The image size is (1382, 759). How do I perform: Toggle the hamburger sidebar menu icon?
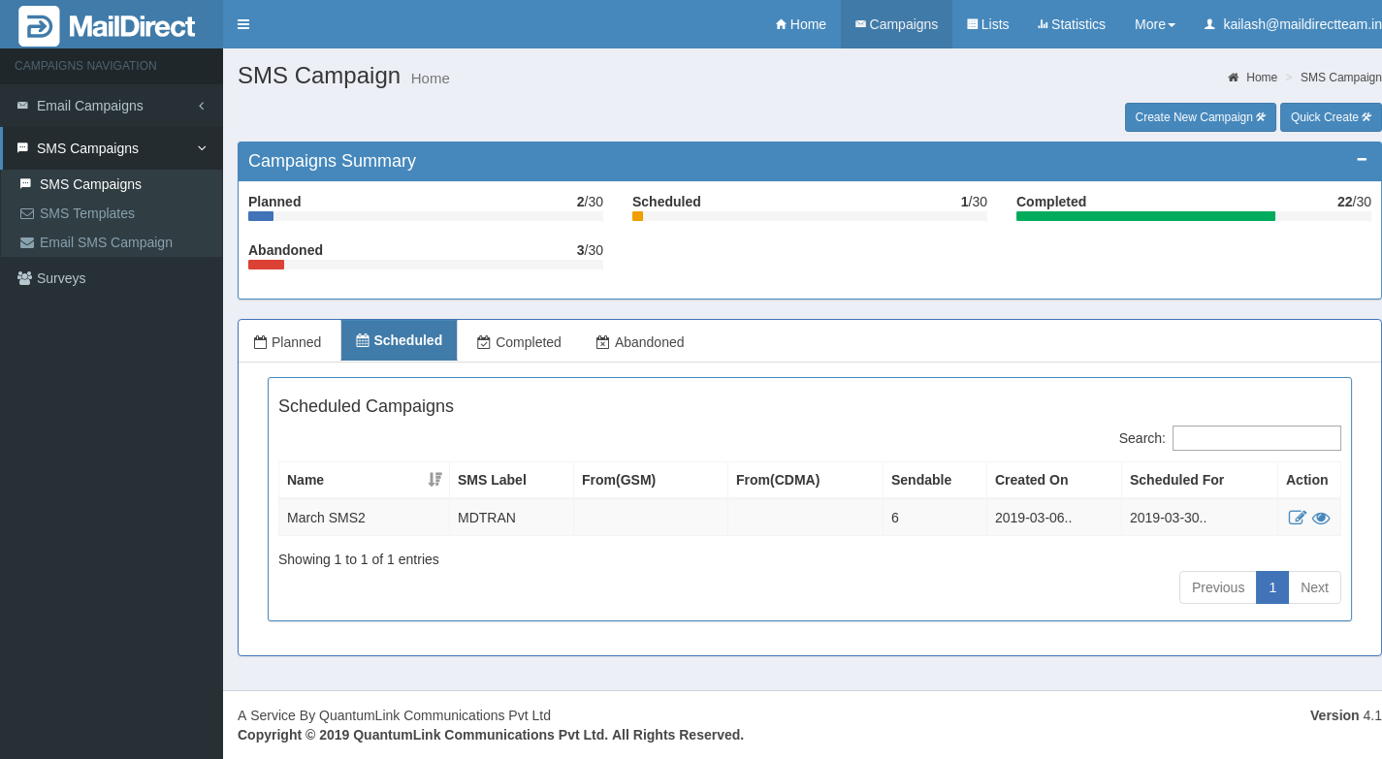click(x=243, y=24)
